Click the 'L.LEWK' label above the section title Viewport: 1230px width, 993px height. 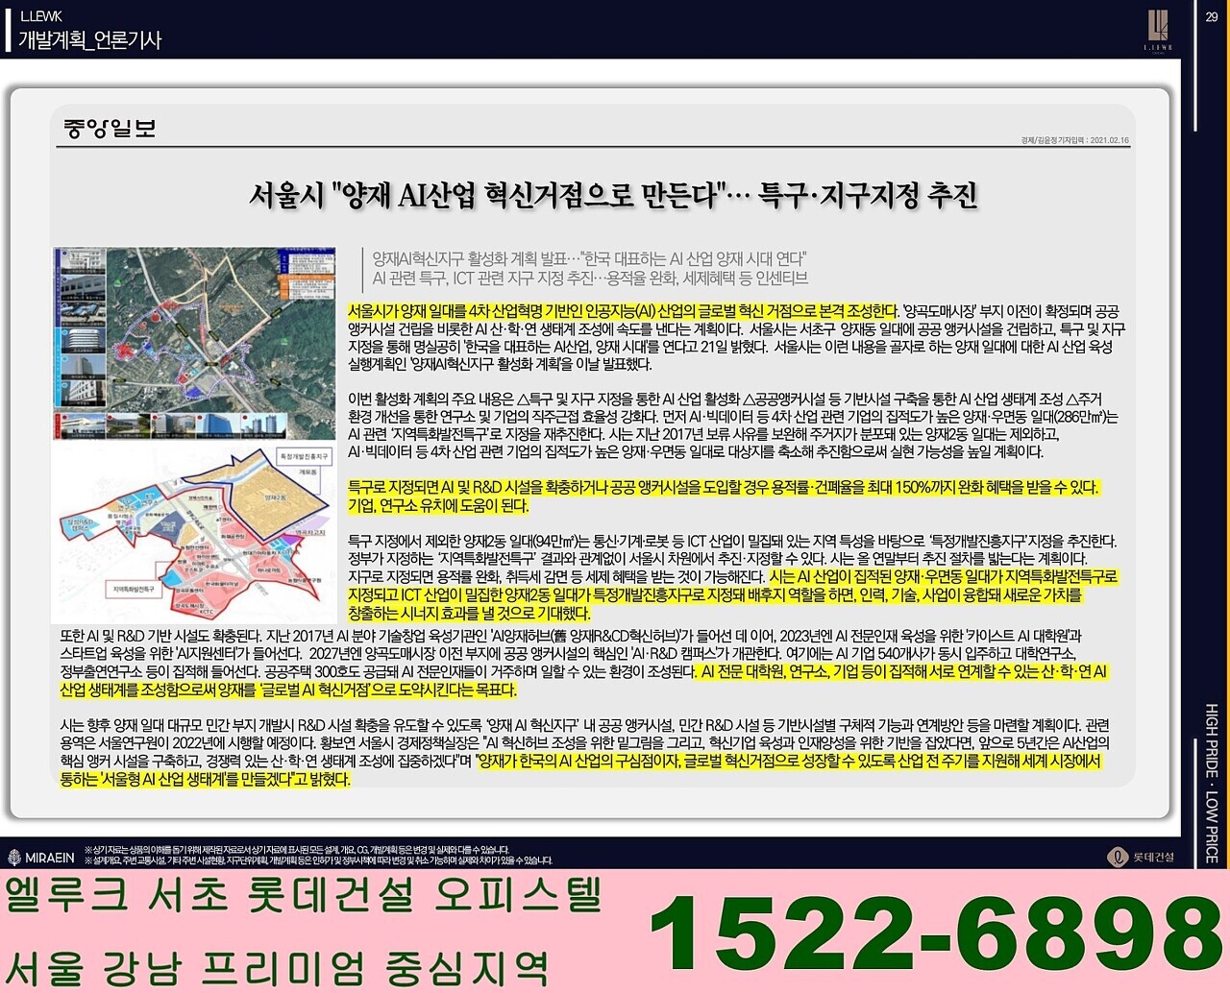coord(41,15)
